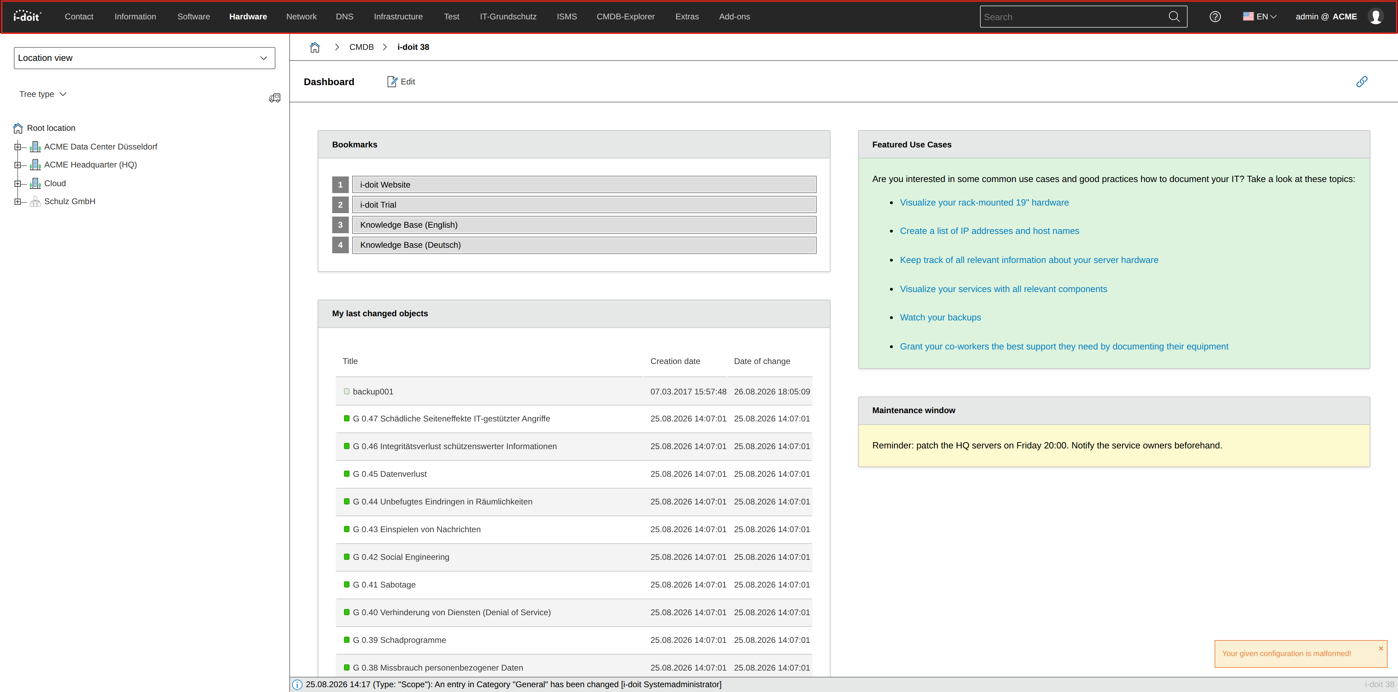
Task: Sort by Creation date column header
Action: coord(675,362)
